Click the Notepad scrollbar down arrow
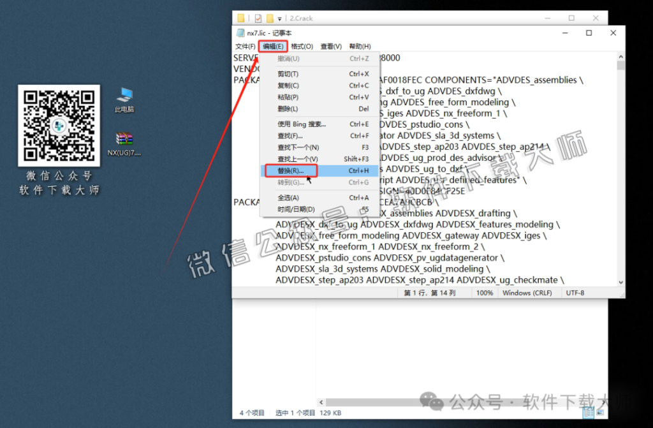The height and width of the screenshot is (428, 653). click(620, 281)
